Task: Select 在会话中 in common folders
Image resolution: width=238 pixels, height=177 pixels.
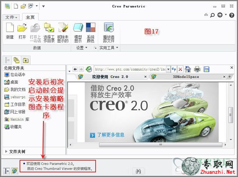Action: 15,75
